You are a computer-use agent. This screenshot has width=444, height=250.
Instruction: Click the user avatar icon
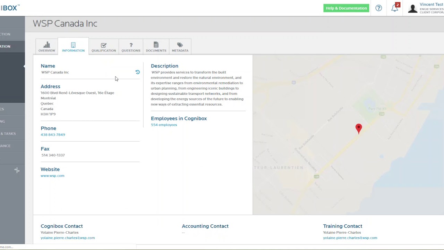(x=412, y=8)
